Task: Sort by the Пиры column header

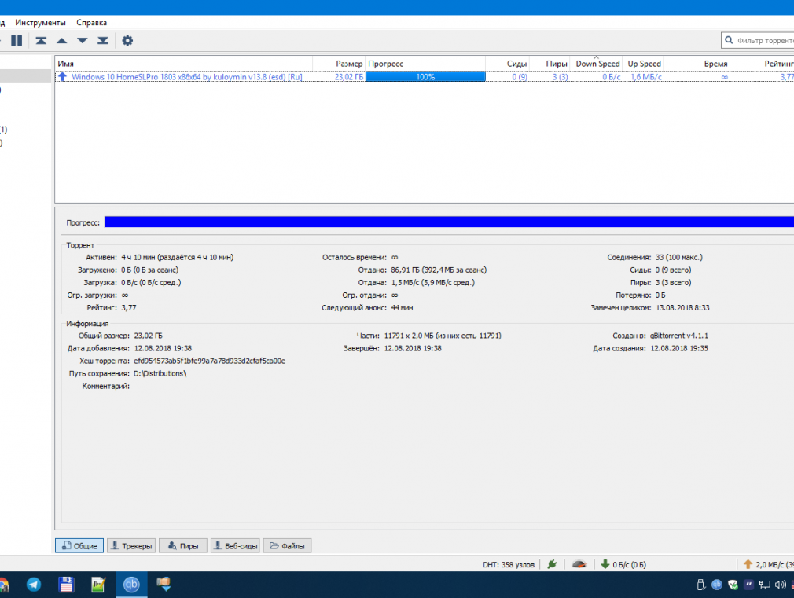Action: pos(550,64)
